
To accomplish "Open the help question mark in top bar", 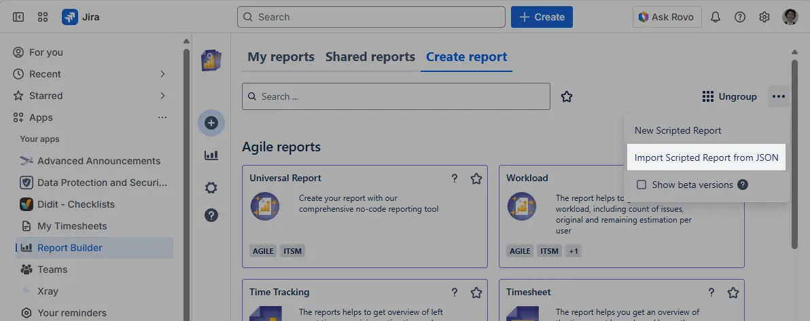I will point(740,17).
